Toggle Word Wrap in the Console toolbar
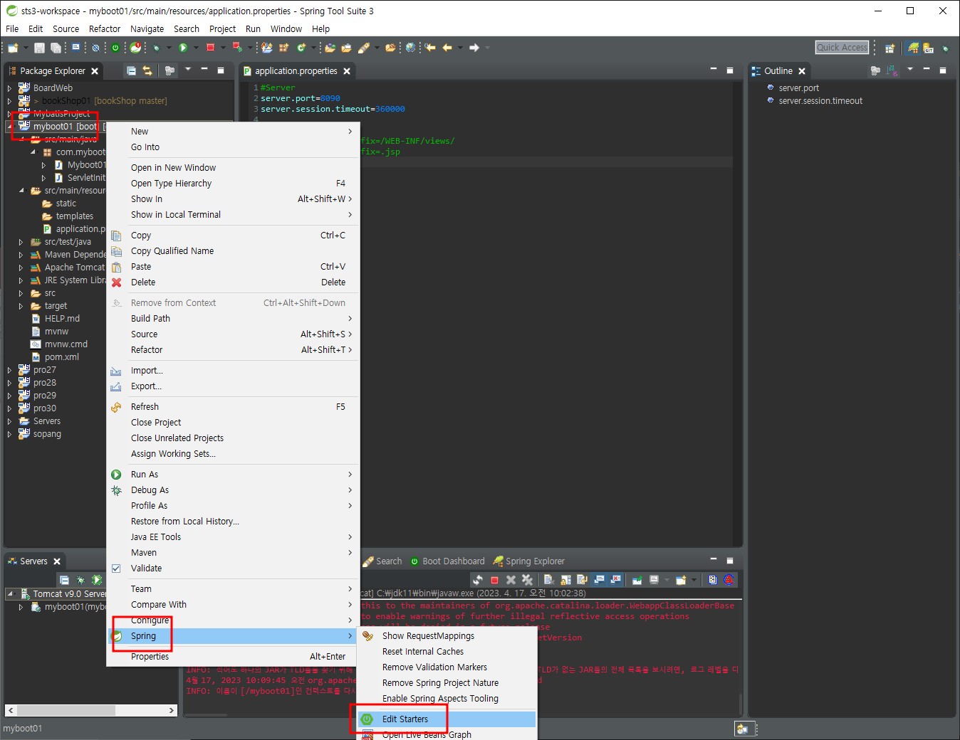The width and height of the screenshot is (960, 740). click(x=582, y=580)
